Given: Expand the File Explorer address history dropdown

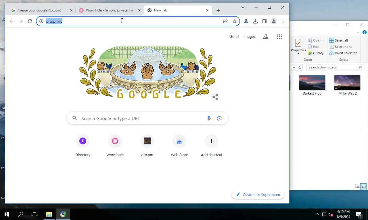Looking at the screenshot, I should pyautogui.click(x=294, y=67).
